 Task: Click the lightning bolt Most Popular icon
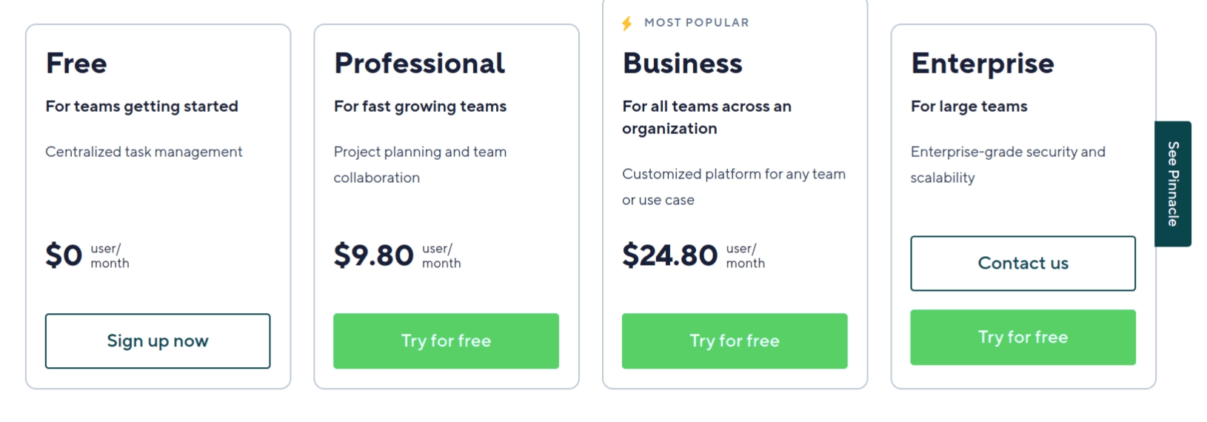pyautogui.click(x=627, y=24)
